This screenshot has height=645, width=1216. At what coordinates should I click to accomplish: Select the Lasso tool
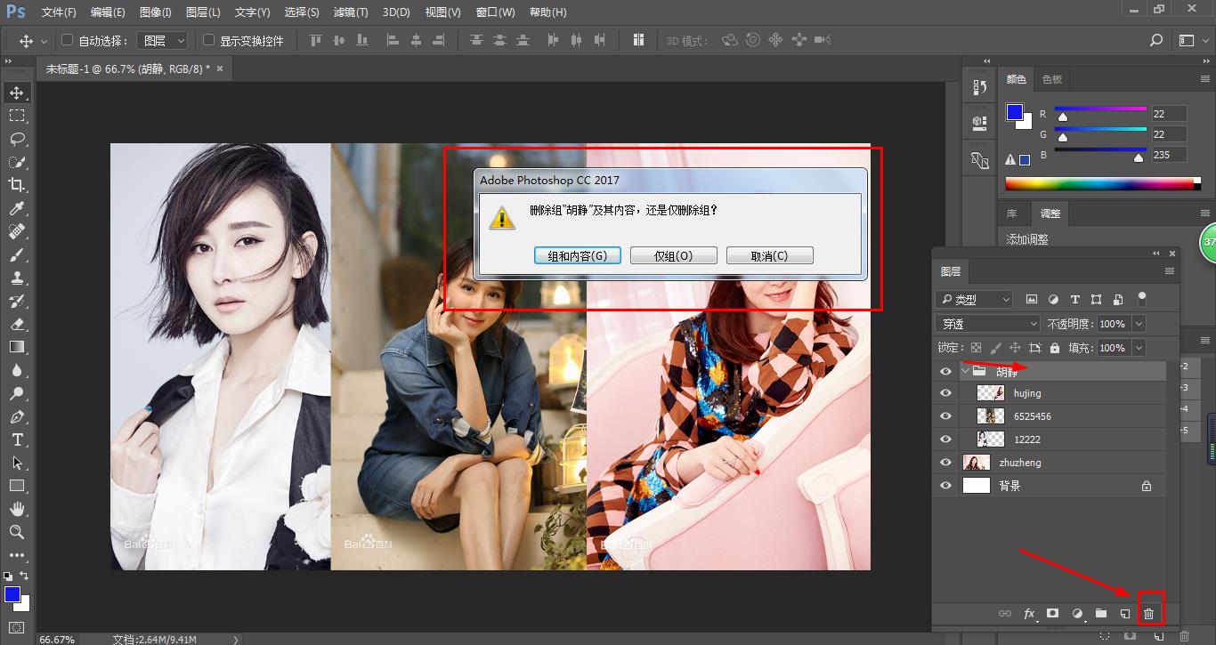(x=17, y=139)
